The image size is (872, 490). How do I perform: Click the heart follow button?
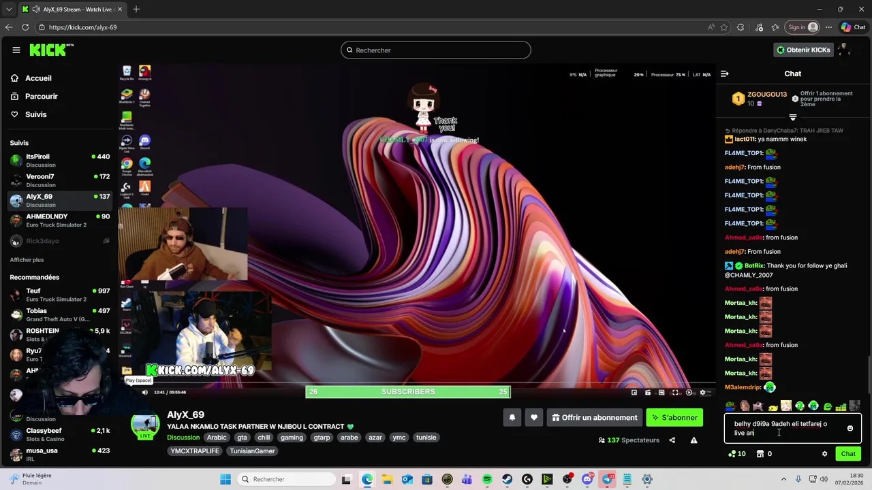(534, 418)
